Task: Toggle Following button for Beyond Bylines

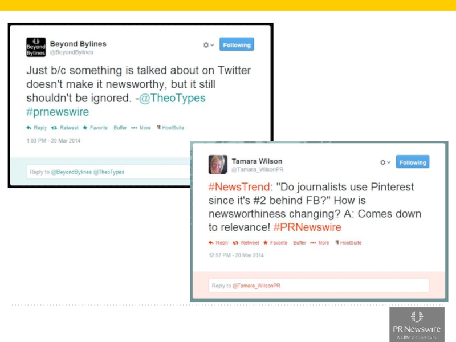Action: click(x=237, y=44)
